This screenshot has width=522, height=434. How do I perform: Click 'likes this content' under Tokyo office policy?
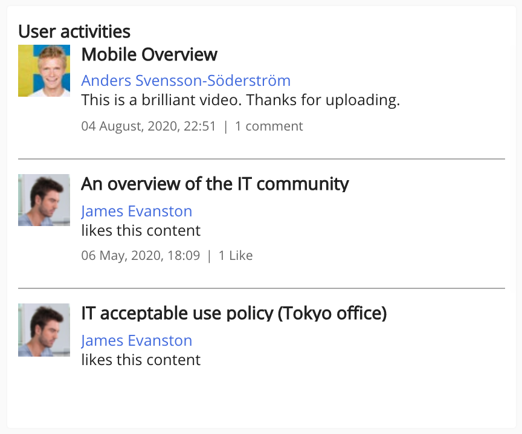click(141, 360)
